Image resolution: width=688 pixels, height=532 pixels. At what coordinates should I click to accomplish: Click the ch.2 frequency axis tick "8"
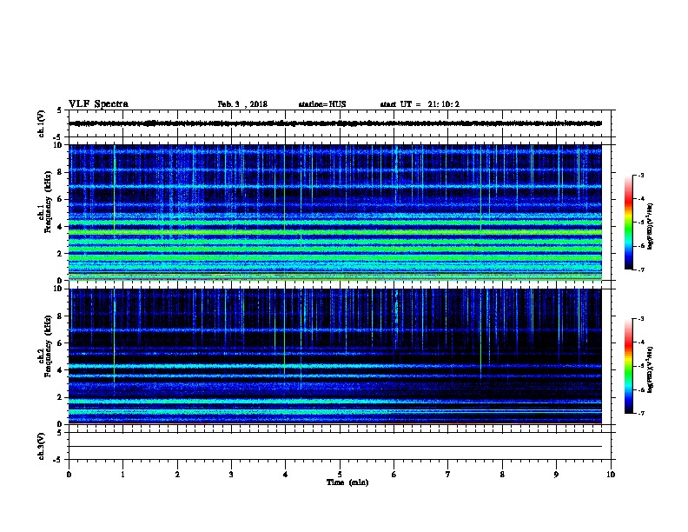(60, 316)
